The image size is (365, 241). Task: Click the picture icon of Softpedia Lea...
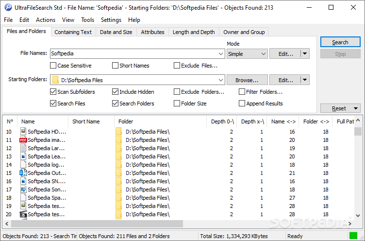click(23, 156)
